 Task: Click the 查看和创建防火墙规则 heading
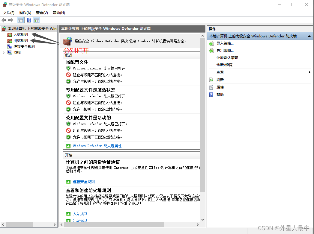[x=88, y=190]
